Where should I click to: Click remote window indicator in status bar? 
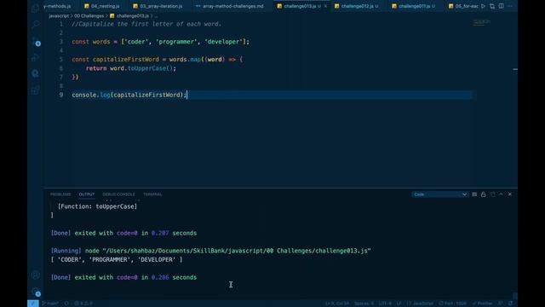tap(33, 304)
